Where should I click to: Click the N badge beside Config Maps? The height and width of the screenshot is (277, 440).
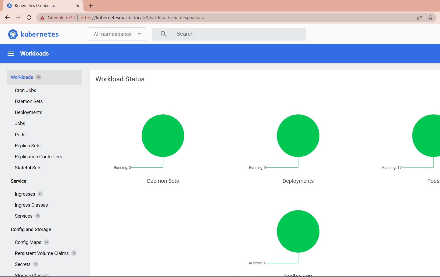(x=46, y=242)
